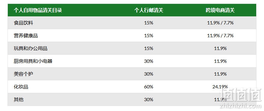Select the 厨房用具和小电器 row label

[x=33, y=61]
